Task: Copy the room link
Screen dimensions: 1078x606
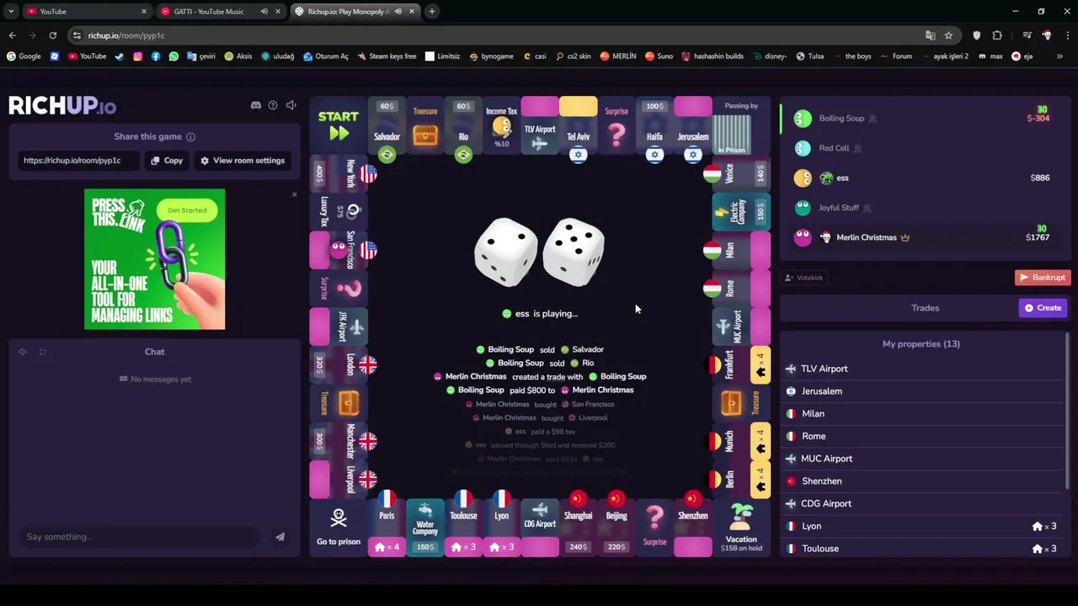Action: pos(167,160)
